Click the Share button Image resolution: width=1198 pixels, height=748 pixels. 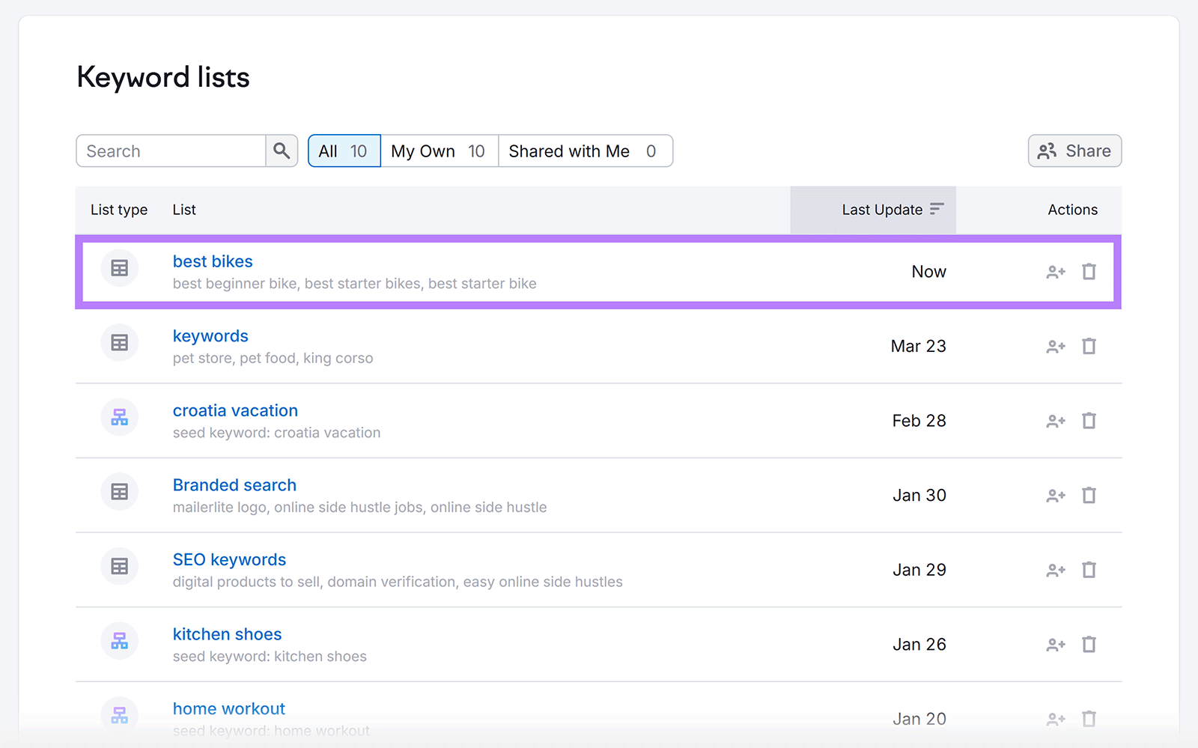(1074, 150)
